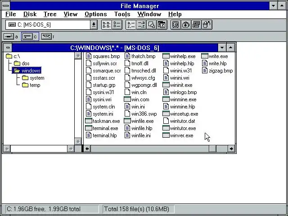Click the file list horizontal scroll thumb

[213, 148]
